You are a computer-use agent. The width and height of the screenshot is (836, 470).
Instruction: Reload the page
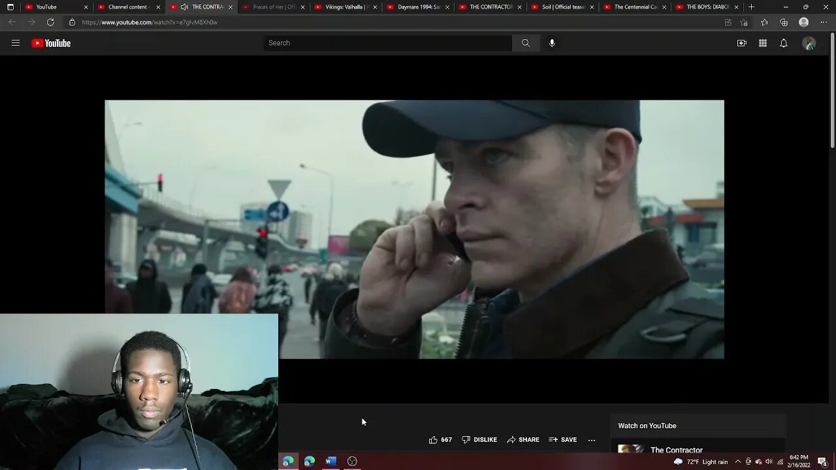(x=50, y=22)
